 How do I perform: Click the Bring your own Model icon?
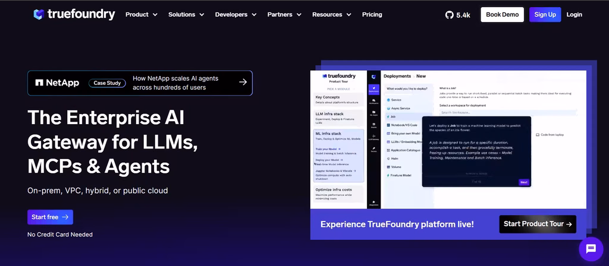point(388,134)
